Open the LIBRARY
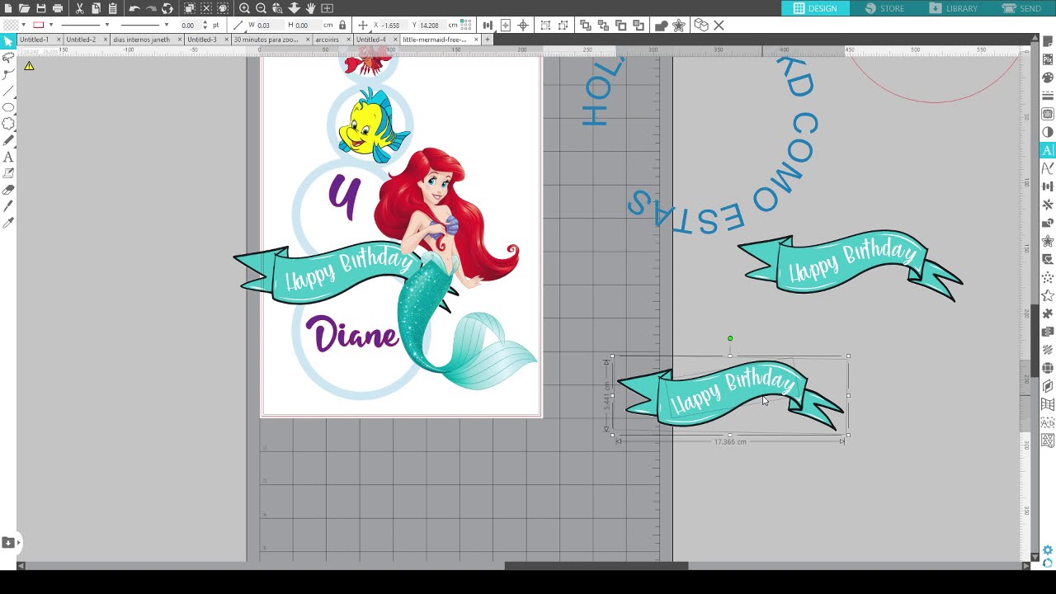 coord(953,8)
